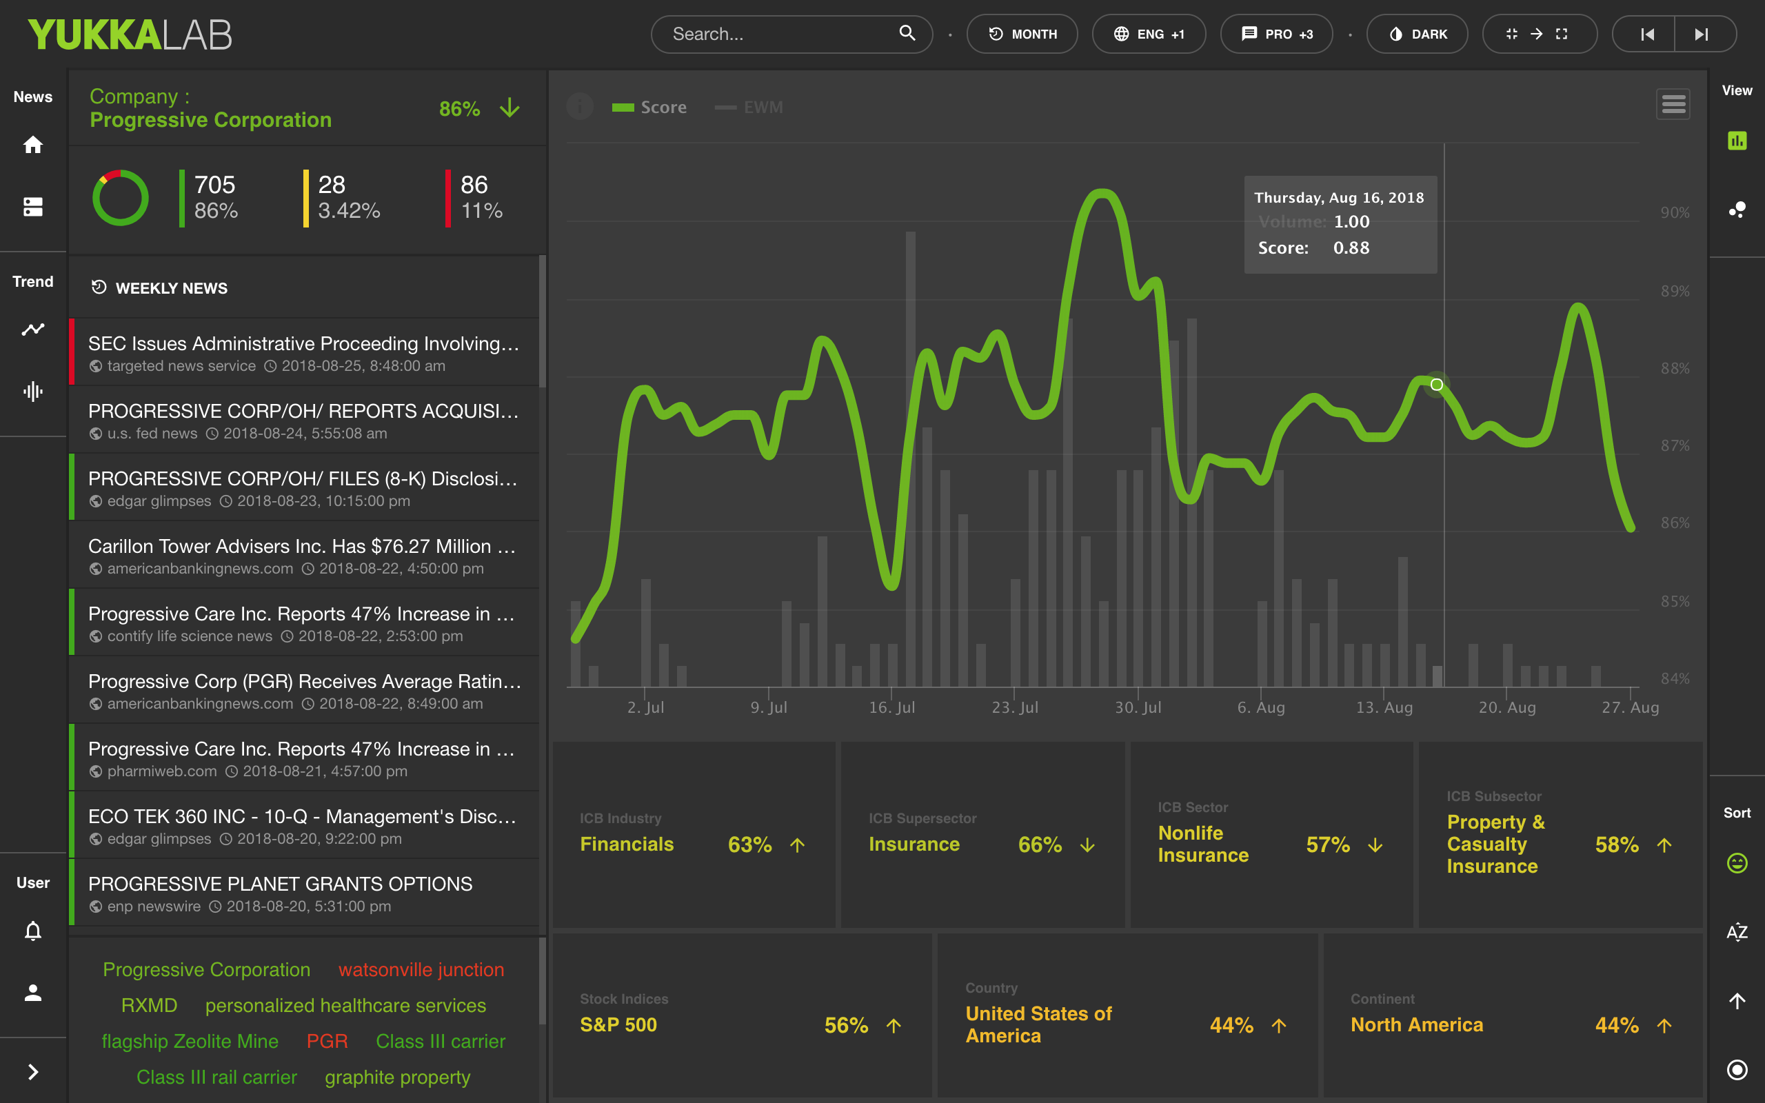Image resolution: width=1765 pixels, height=1103 pixels.
Task: Click the right arrow layout icon
Action: point(1536,34)
